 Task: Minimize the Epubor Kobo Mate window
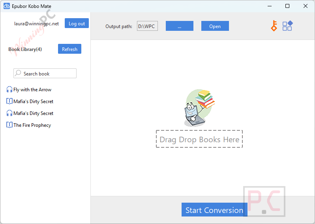[x=270, y=6]
